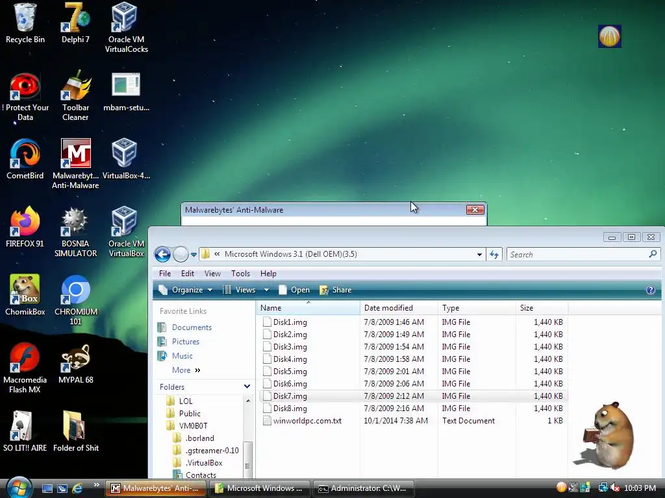665x498 pixels.
Task: Open Macromedia Flash MX desktop shortcut
Action: [x=25, y=368]
